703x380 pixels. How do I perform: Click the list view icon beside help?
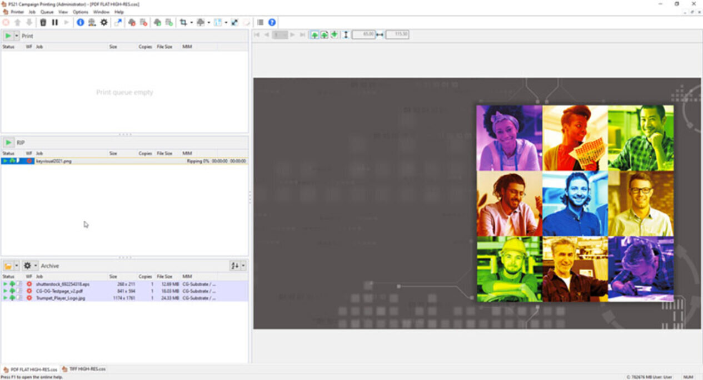[x=260, y=23]
